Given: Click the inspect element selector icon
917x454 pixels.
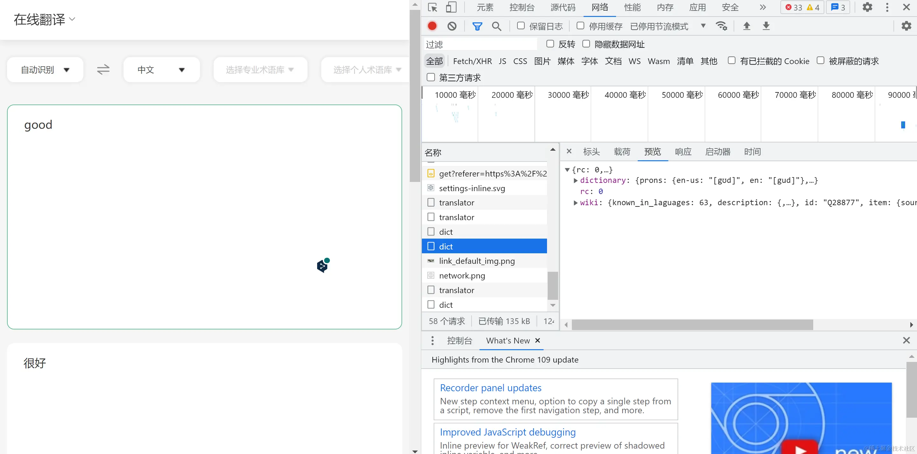Looking at the screenshot, I should [432, 7].
